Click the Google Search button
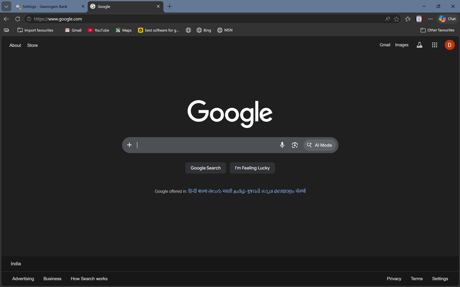460x287 pixels. [206, 168]
